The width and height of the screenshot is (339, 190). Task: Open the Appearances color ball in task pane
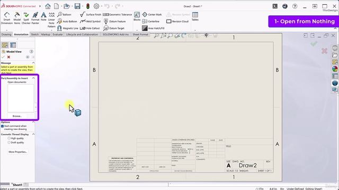pyautogui.click(x=335, y=69)
